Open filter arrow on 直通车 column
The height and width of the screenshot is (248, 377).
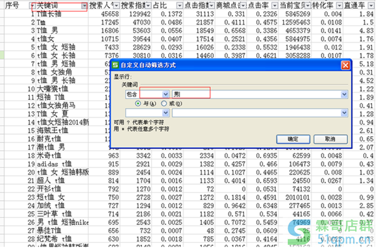[x=371, y=6]
